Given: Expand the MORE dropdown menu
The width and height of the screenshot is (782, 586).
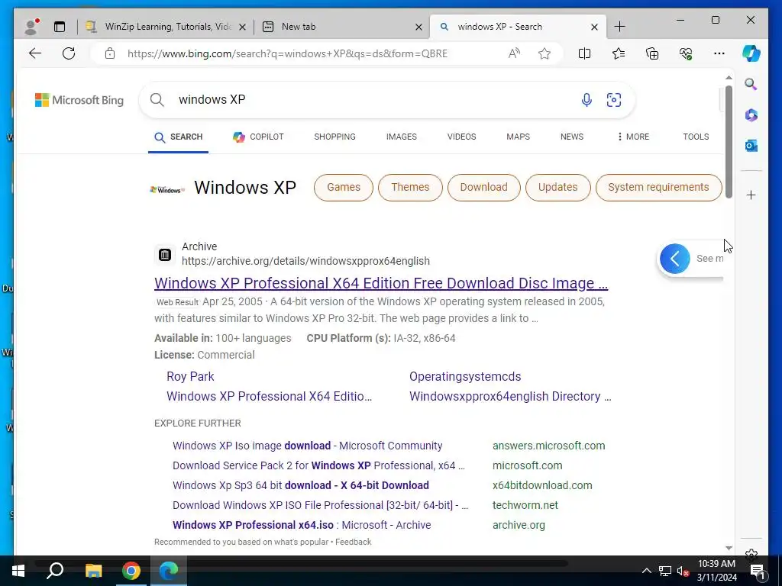Looking at the screenshot, I should (633, 137).
